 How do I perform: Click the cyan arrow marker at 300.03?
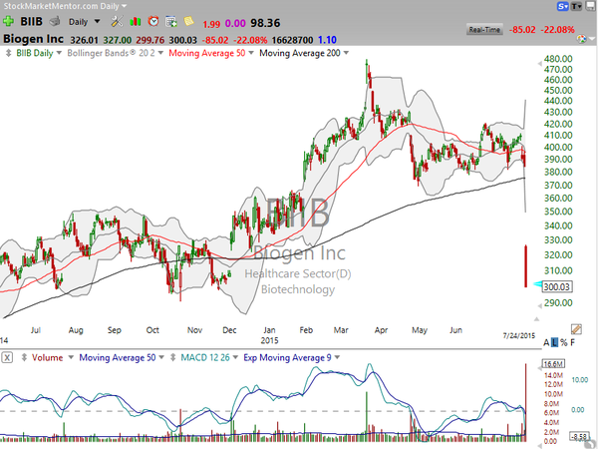pos(537,283)
